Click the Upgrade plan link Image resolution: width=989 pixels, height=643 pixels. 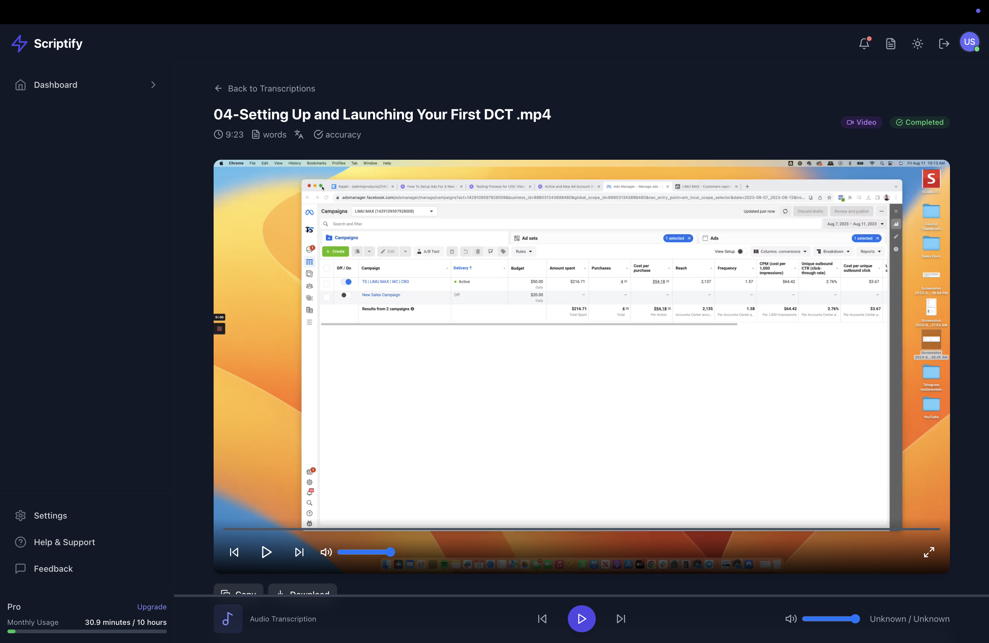click(152, 607)
